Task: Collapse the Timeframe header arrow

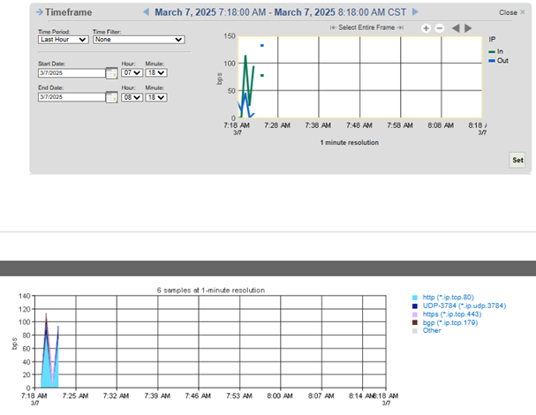Action: click(39, 12)
